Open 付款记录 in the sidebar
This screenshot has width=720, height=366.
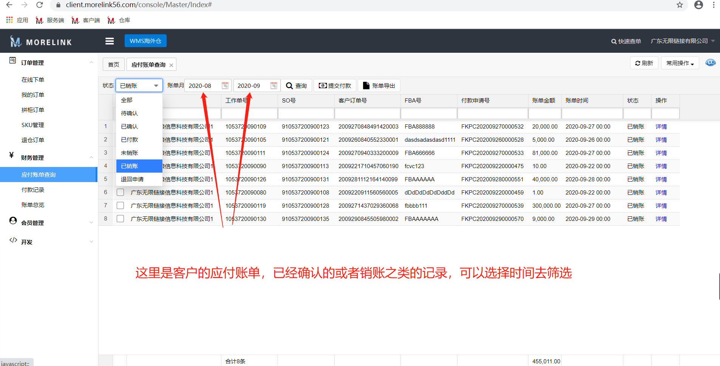coord(33,190)
